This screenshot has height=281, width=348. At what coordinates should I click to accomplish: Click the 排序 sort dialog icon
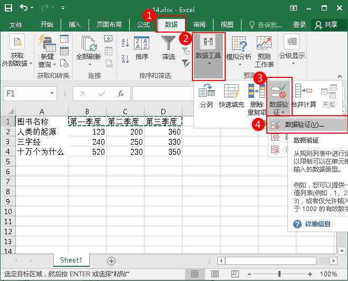[x=142, y=43]
